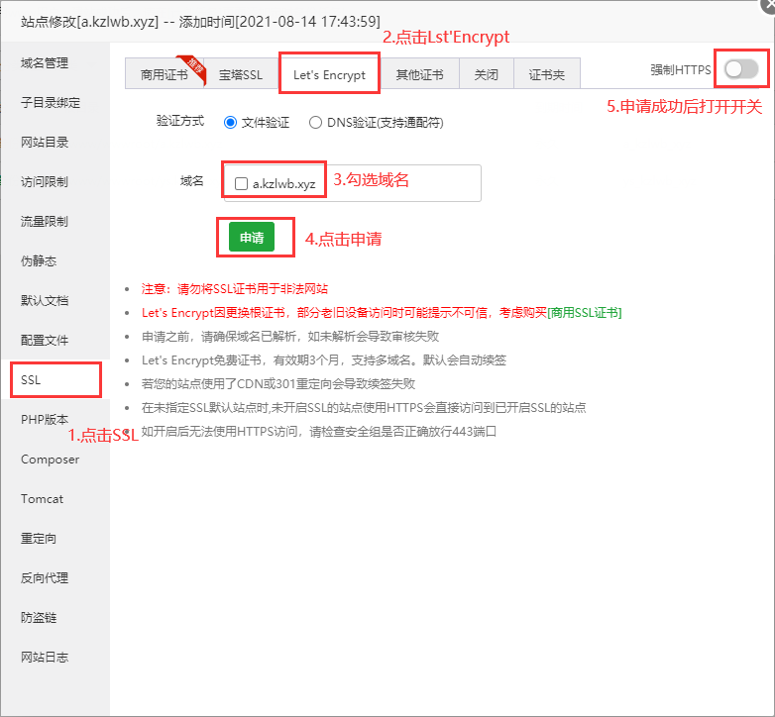Open the PHP版本 sidebar item
This screenshot has height=717, width=775.
click(45, 419)
